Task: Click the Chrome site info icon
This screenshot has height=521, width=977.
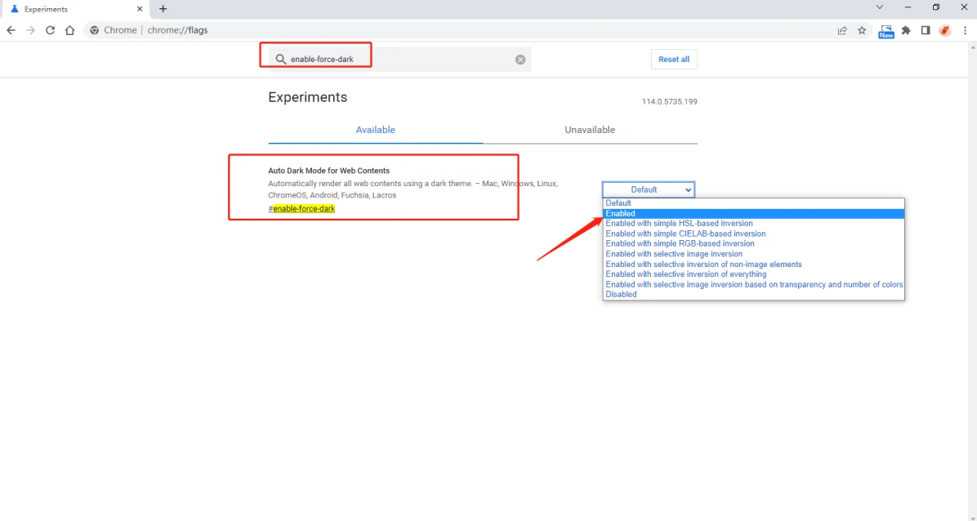Action: pos(94,30)
